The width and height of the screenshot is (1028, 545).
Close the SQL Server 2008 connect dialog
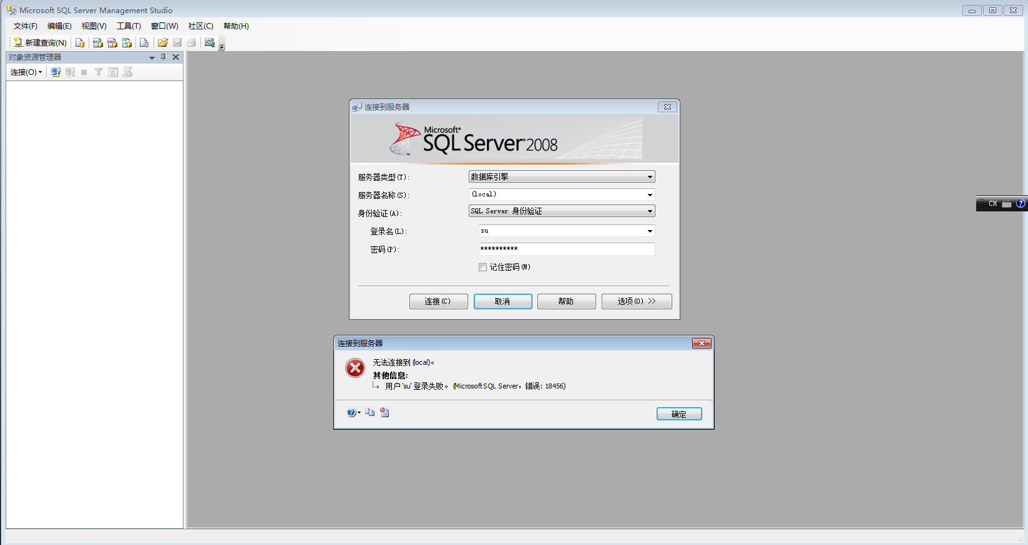(x=667, y=107)
